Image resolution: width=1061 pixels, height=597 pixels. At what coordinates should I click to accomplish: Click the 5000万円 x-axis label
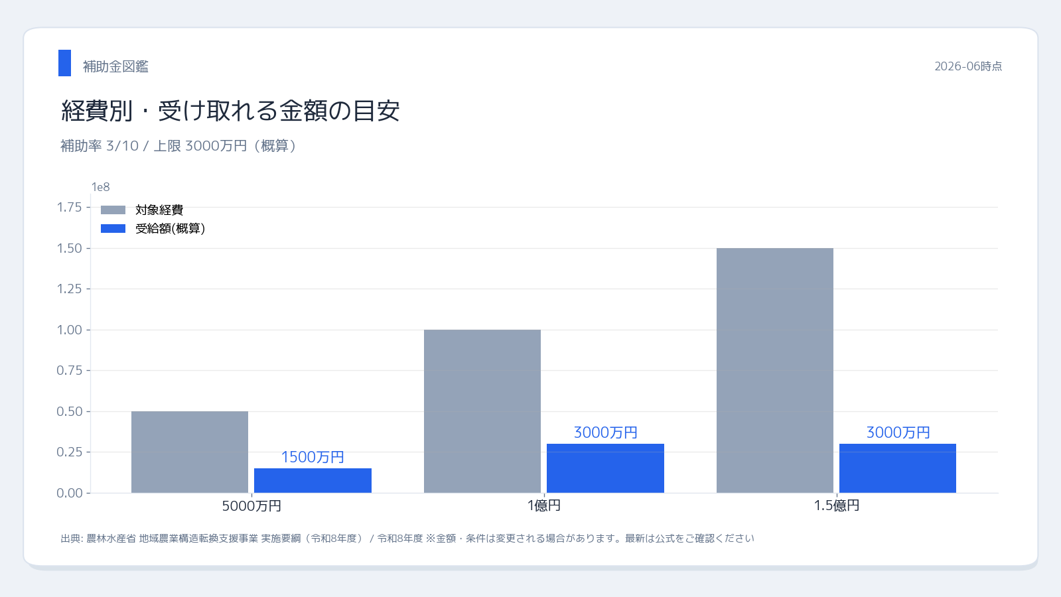pos(251,506)
